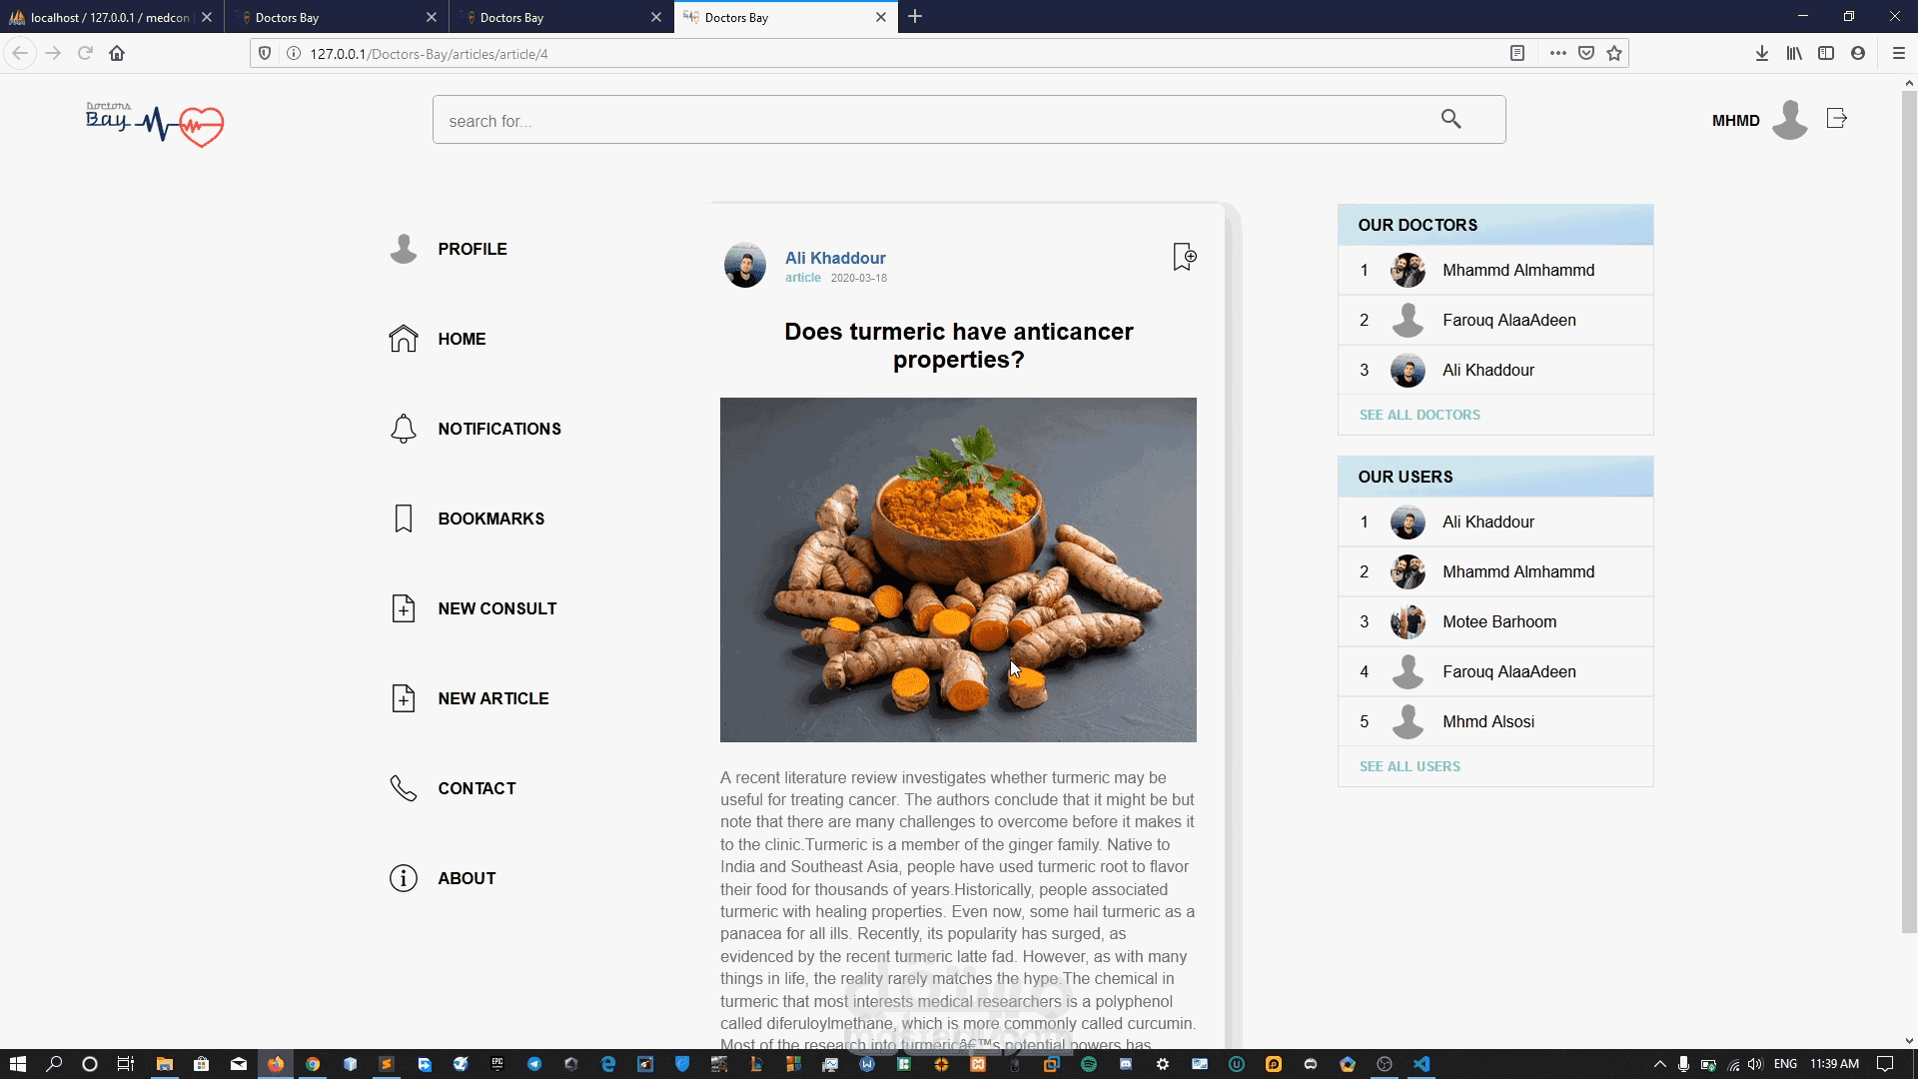Screen dimensions: 1918x1079
Task: Click the New Consult document icon
Action: [403, 608]
